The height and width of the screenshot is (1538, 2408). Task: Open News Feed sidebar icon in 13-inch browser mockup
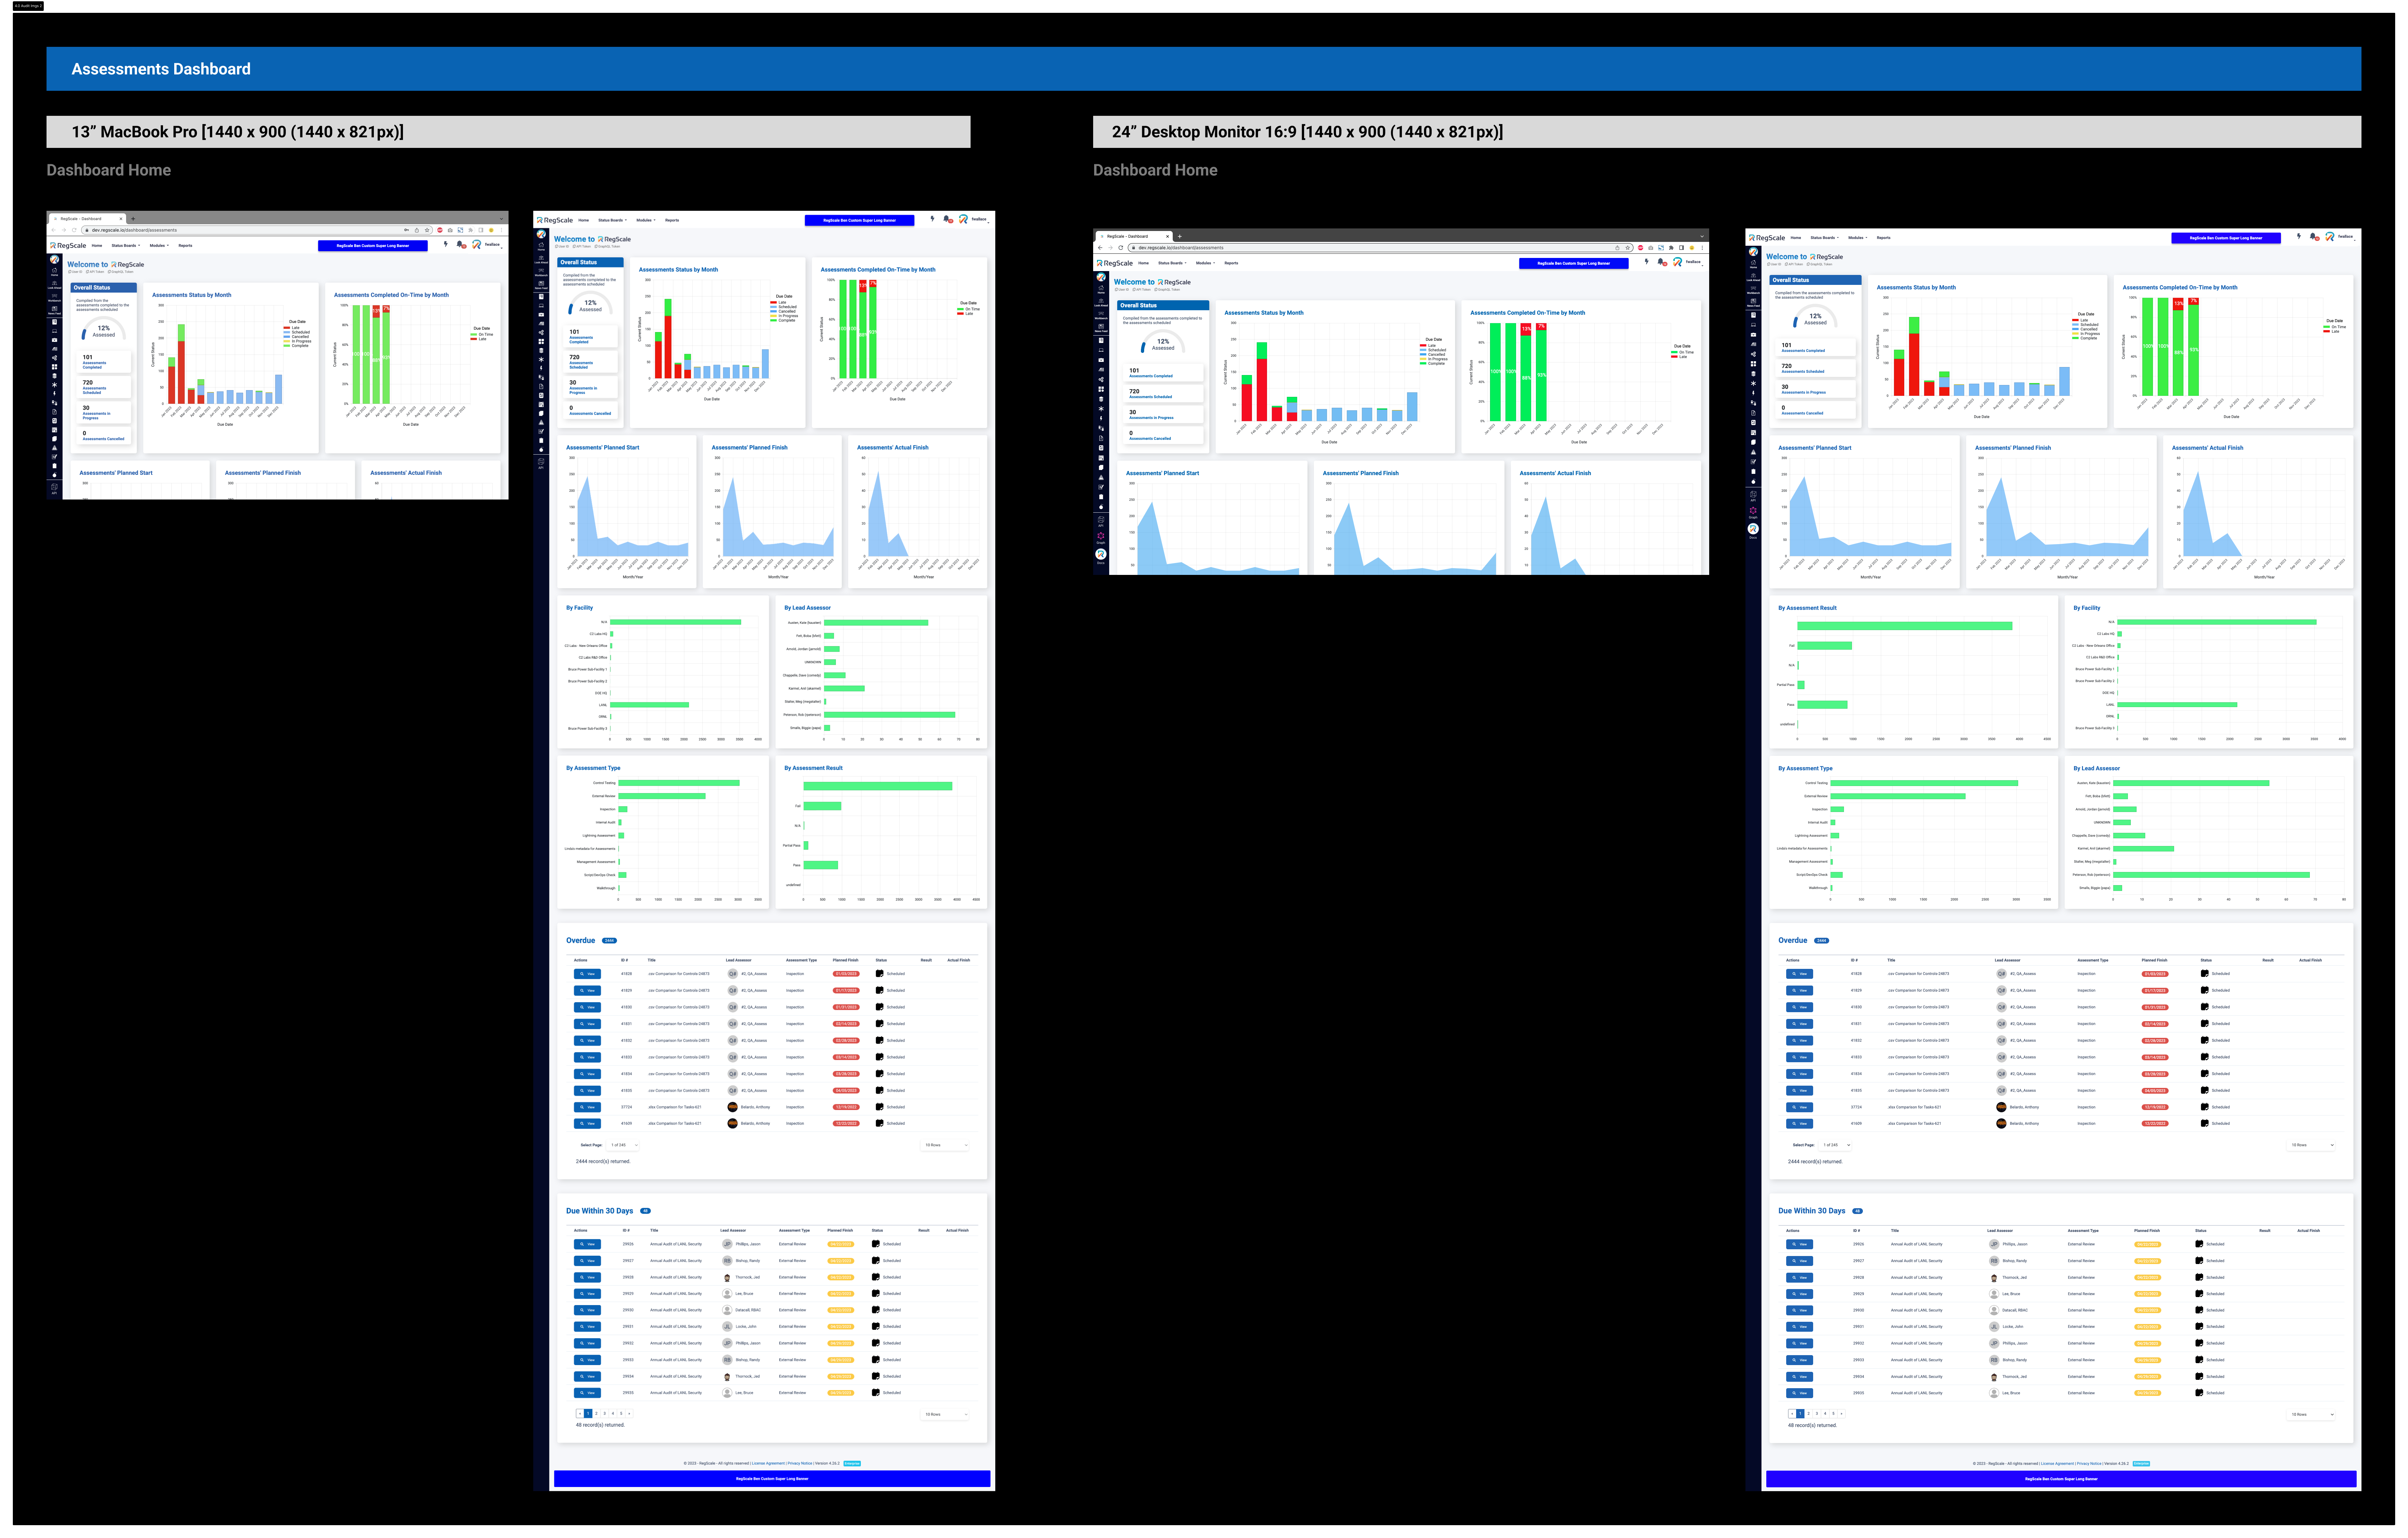[x=55, y=311]
